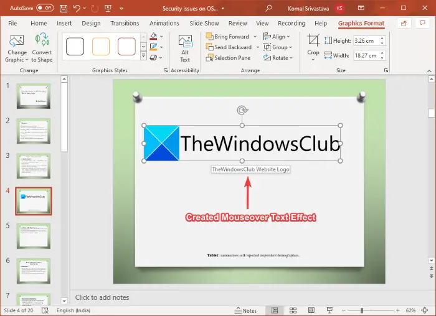Image resolution: width=436 pixels, height=316 pixels.
Task: Open the Design tab
Action: point(91,23)
